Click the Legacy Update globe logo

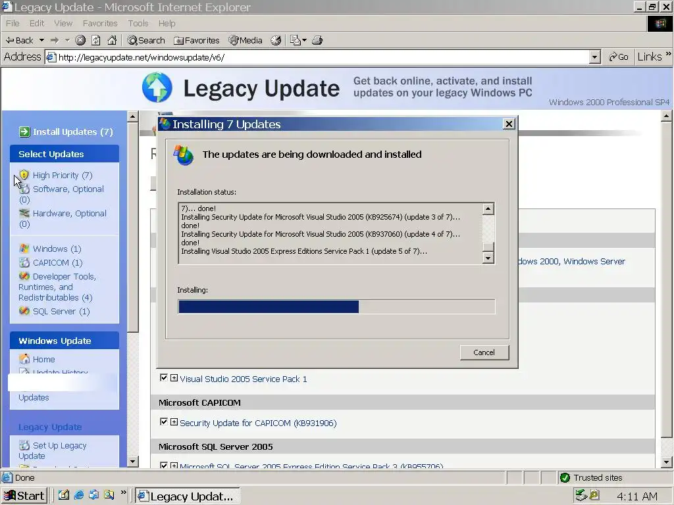pos(157,87)
